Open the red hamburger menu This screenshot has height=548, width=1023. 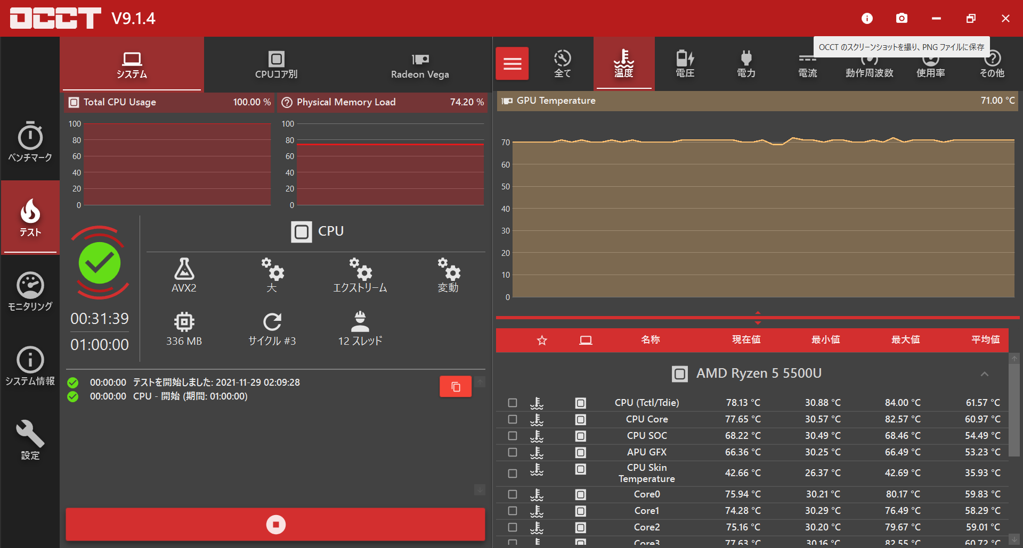pyautogui.click(x=512, y=63)
